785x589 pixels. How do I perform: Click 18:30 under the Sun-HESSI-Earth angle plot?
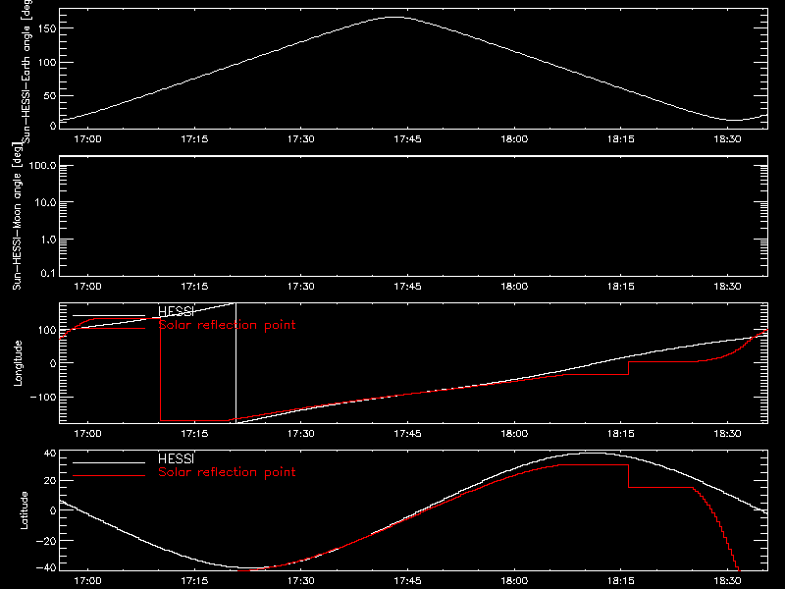click(727, 139)
